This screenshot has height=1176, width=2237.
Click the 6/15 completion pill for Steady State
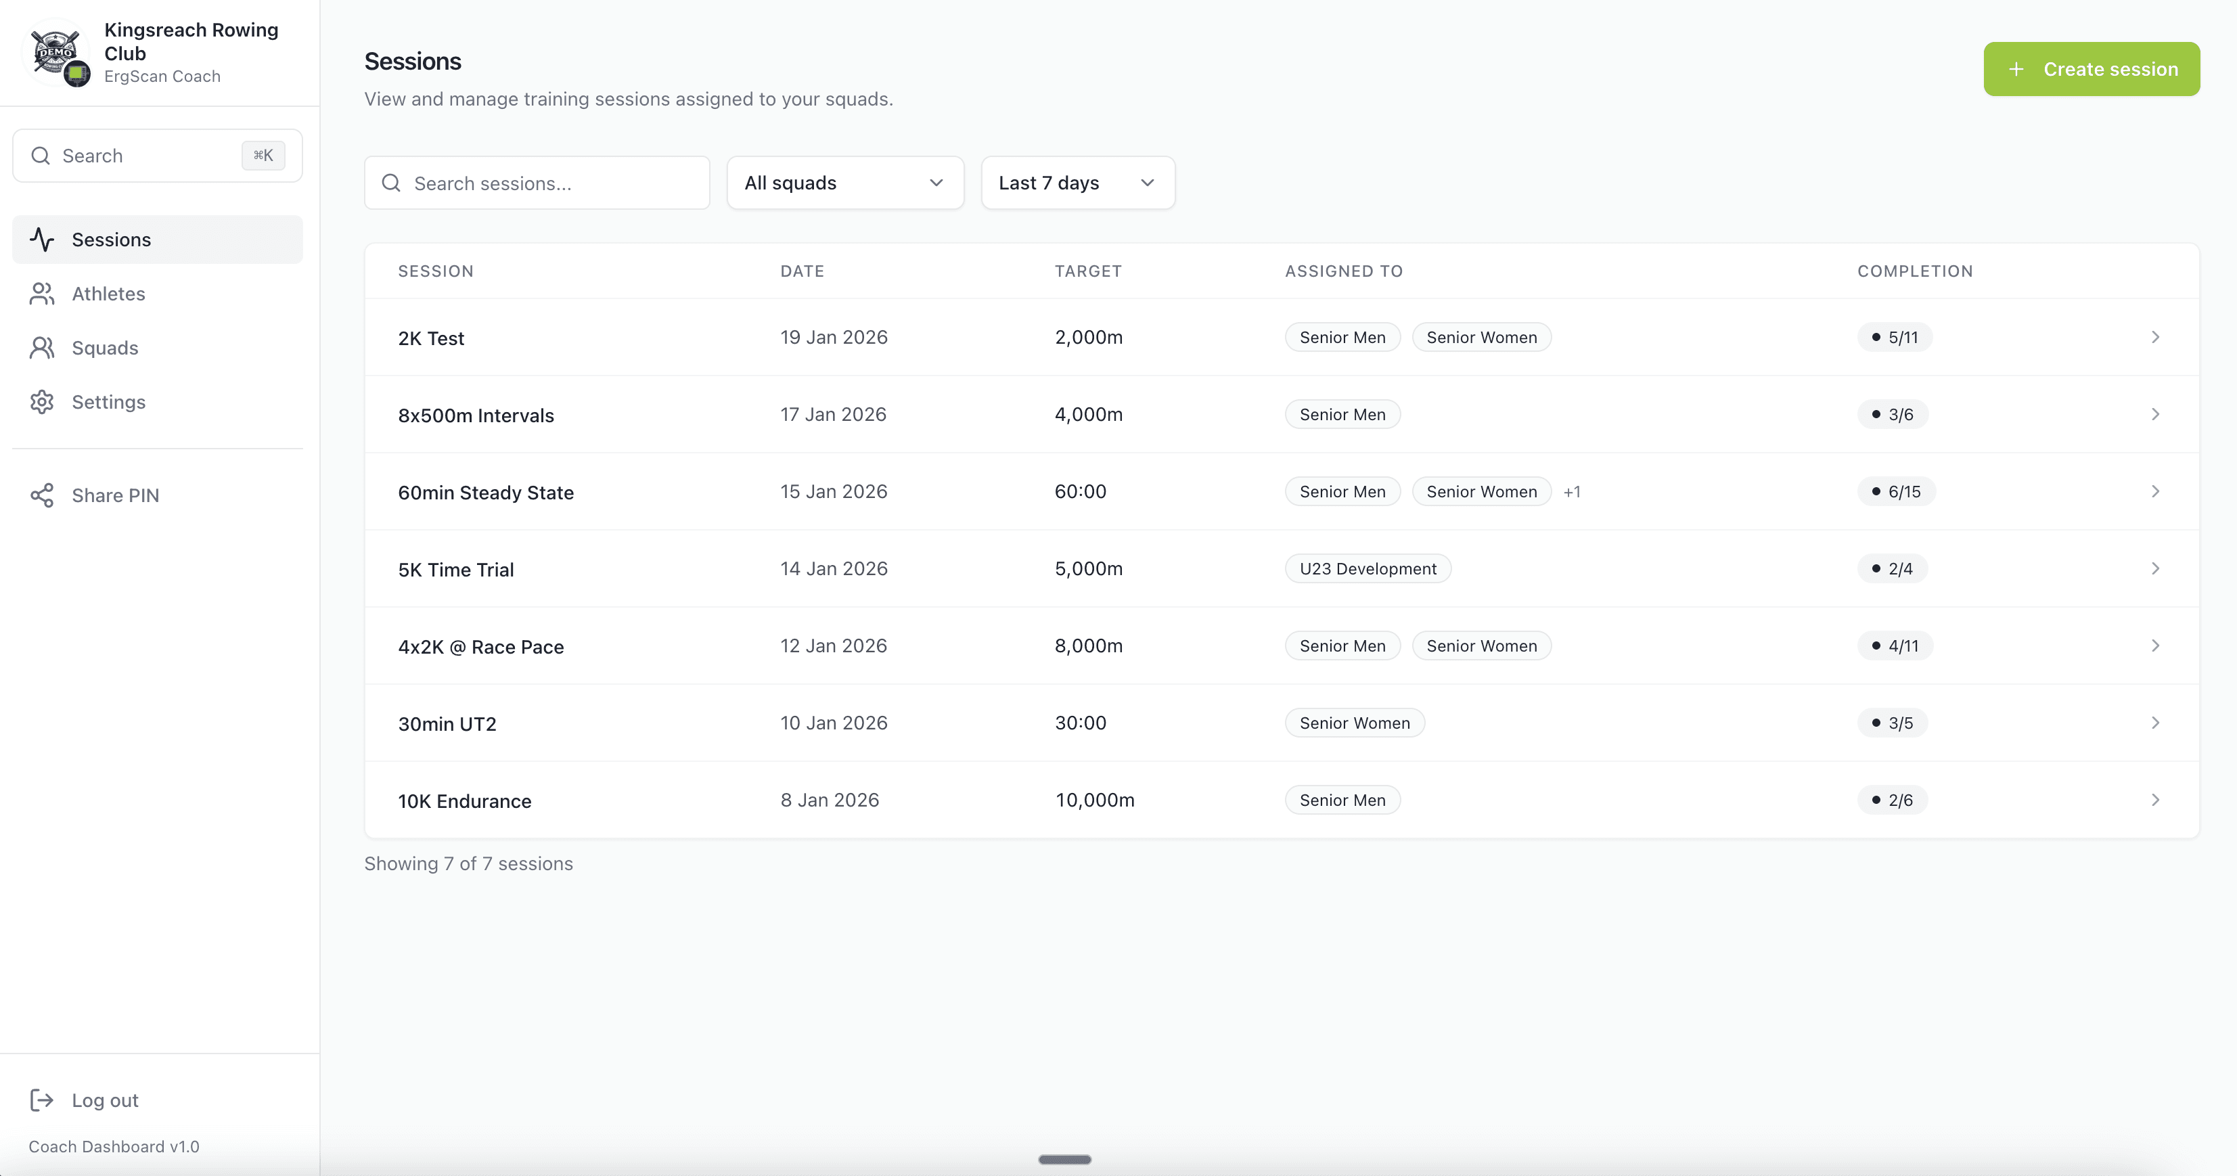[x=1896, y=491]
